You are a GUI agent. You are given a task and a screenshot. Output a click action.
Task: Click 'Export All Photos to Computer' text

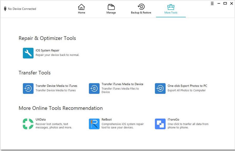(x=187, y=90)
